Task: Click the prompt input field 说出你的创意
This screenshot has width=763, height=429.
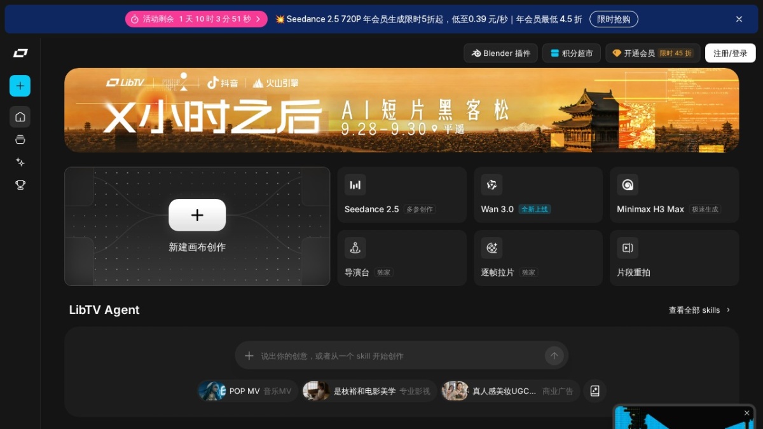Action: click(401, 356)
